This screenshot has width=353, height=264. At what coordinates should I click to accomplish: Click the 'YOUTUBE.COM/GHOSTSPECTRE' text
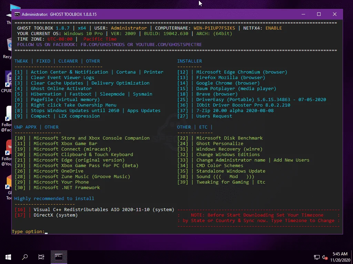tap(169, 45)
